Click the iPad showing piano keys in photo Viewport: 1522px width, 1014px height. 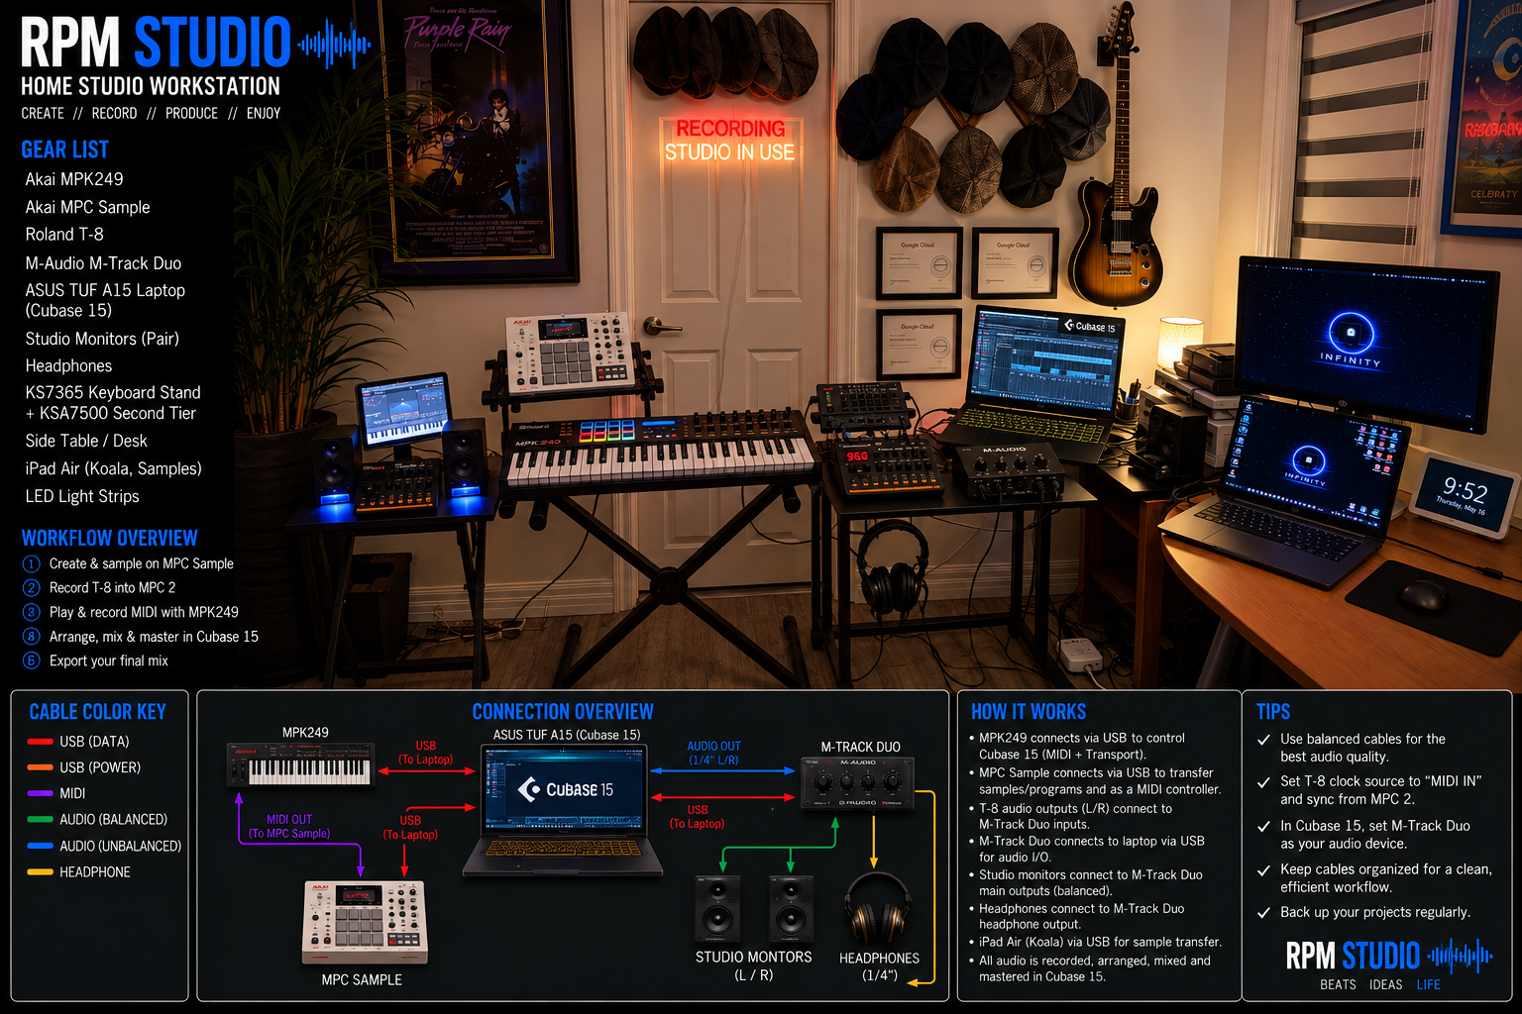pyautogui.click(x=405, y=411)
